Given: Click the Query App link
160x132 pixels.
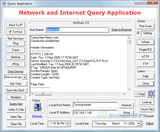Looking at the screenshot, I should pyautogui.click(x=16, y=104).
